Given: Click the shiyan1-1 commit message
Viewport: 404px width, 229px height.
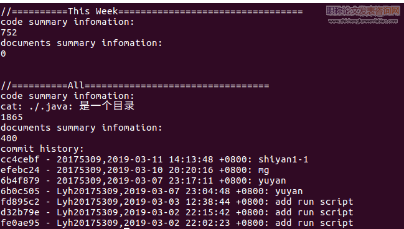Looking at the screenshot, I should 283,160.
